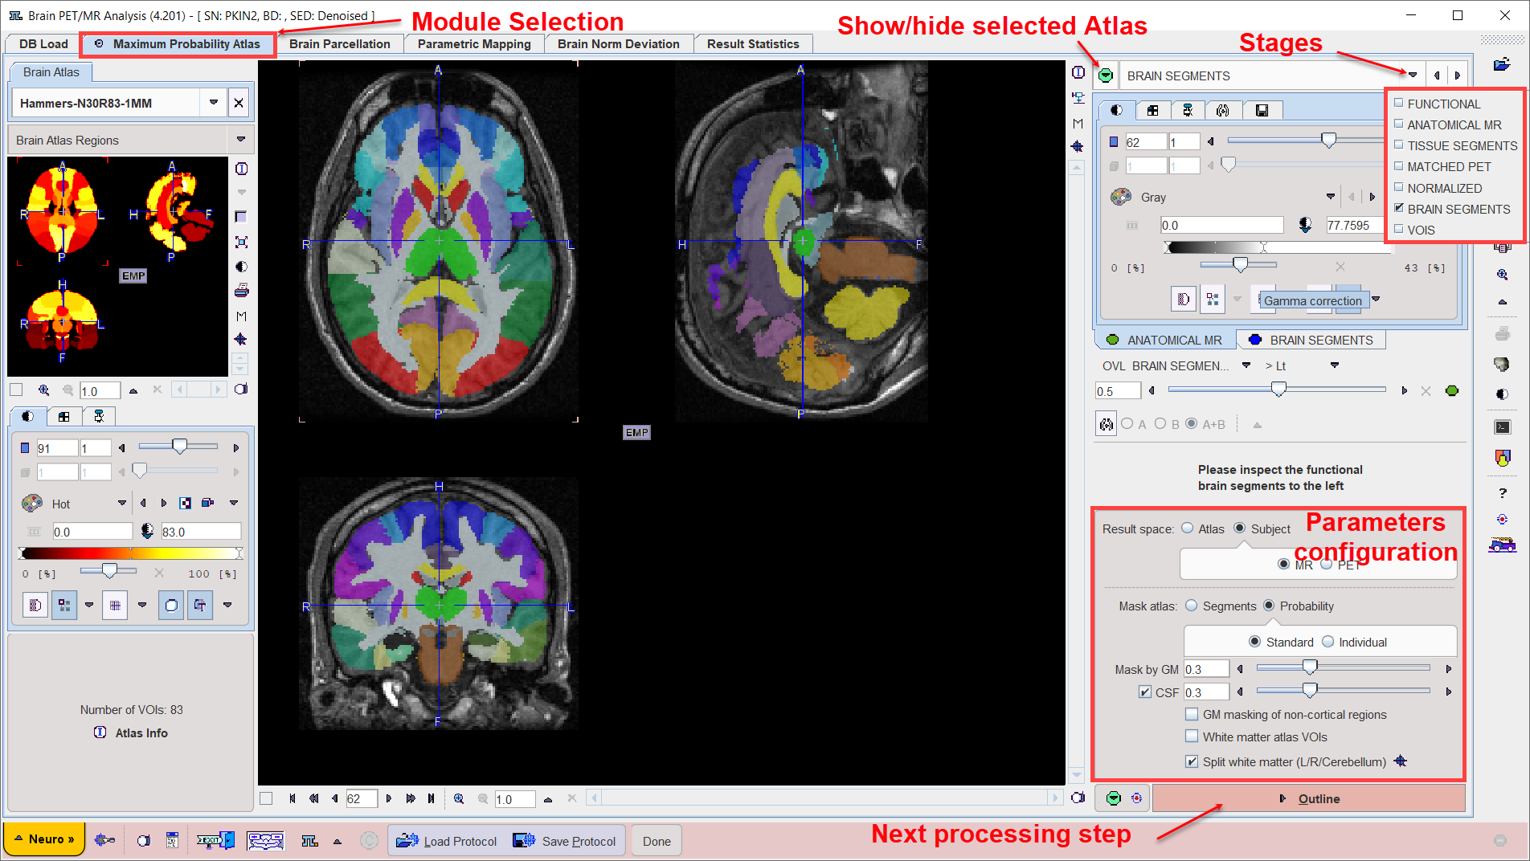Screen dimensions: 1530x861
Task: Adjust the CSF threshold slider
Action: click(x=1310, y=690)
